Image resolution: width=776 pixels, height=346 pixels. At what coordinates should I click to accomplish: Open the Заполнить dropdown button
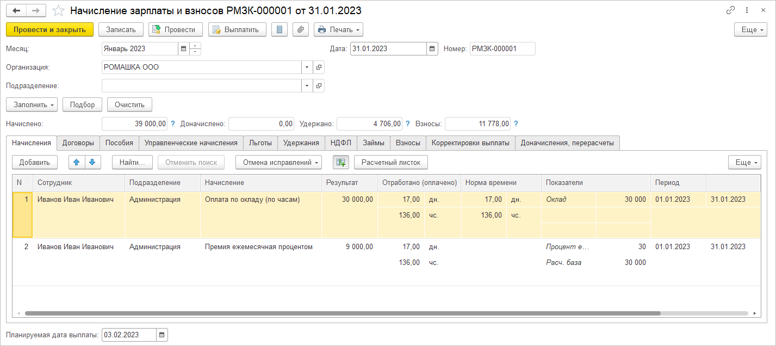coord(32,104)
